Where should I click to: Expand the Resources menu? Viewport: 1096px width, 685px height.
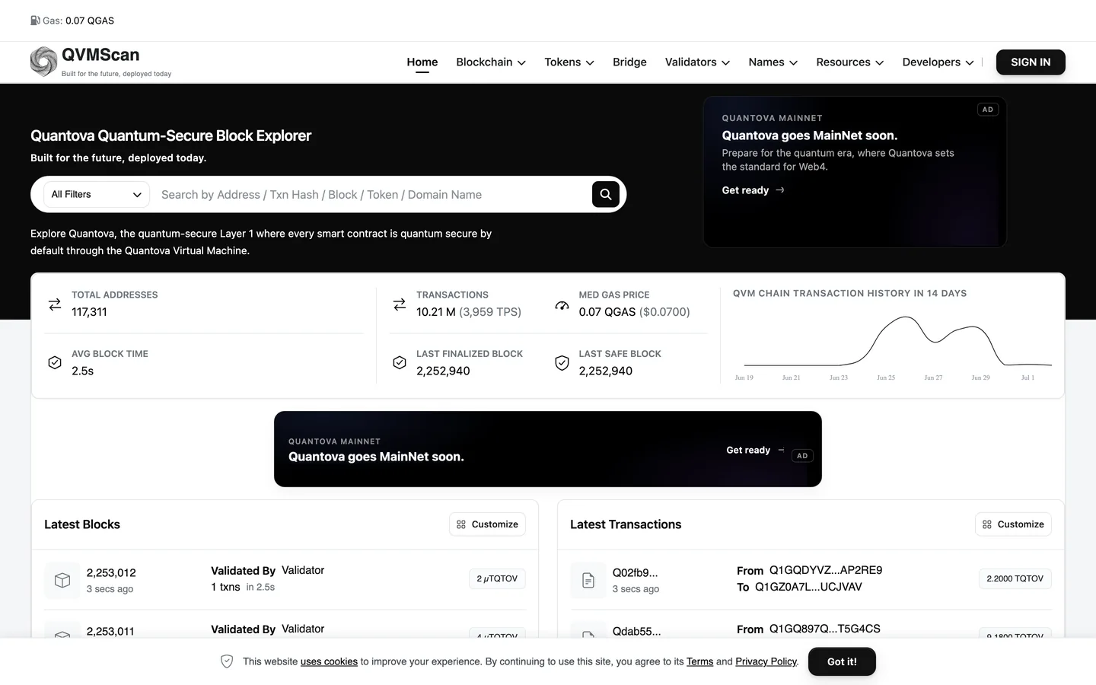click(x=850, y=62)
